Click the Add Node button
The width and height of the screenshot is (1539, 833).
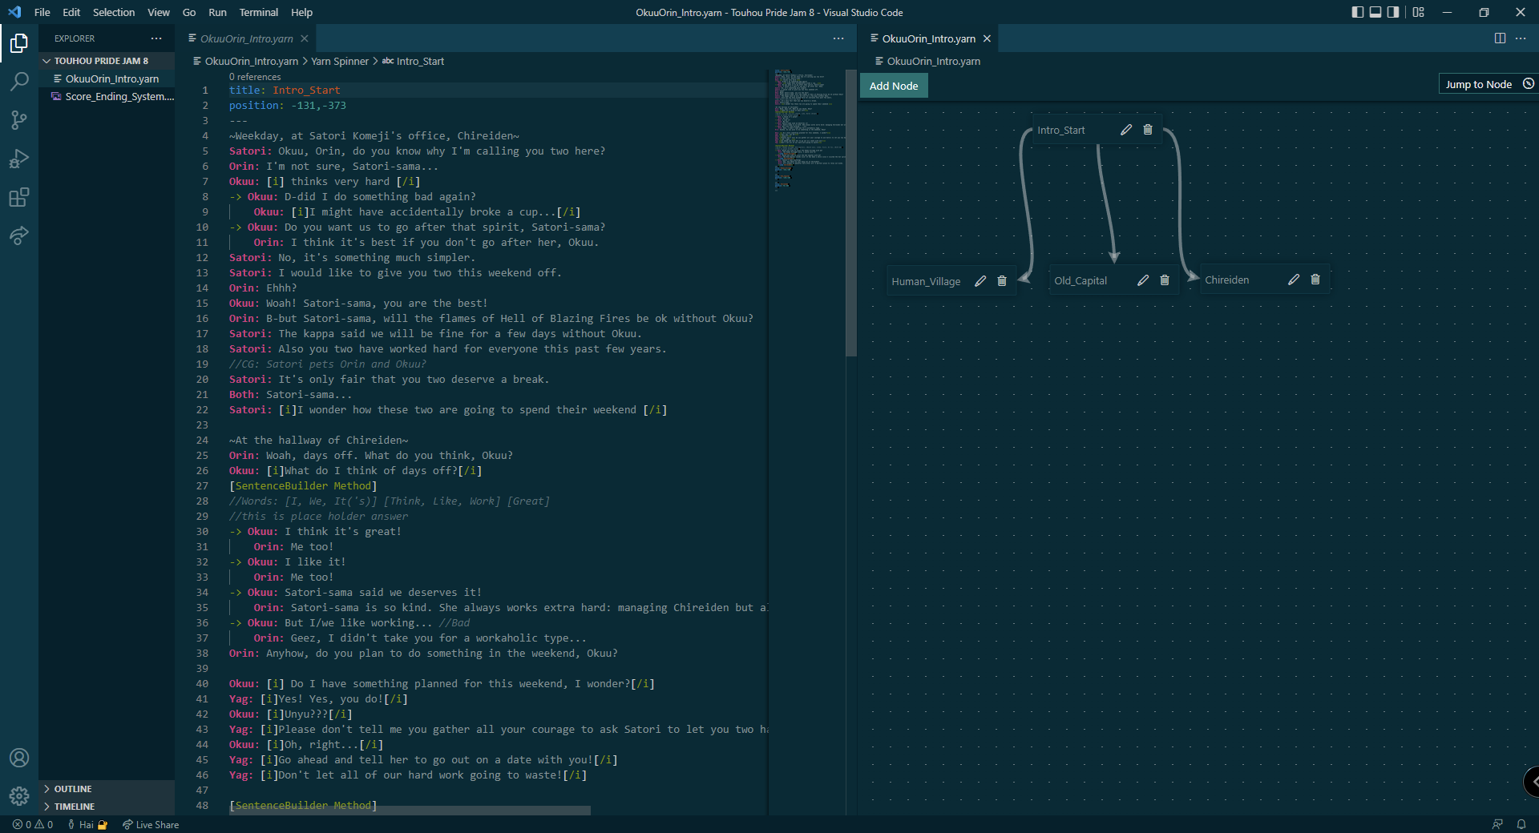pyautogui.click(x=893, y=86)
